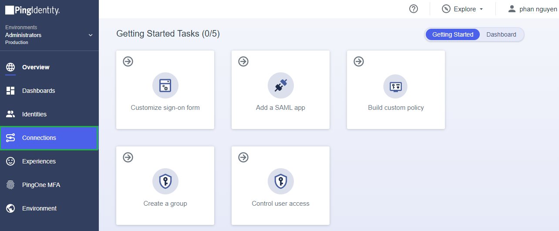
Task: Expand the Administrators environment chevron
Action: click(x=91, y=35)
